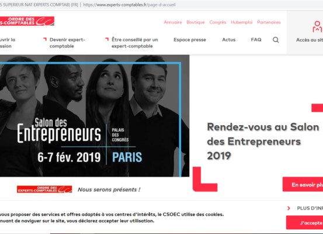Click the red chevron next to PLUS D'INFOS
Image resolution: width=323 pixels, height=234 pixels.
tap(289, 208)
